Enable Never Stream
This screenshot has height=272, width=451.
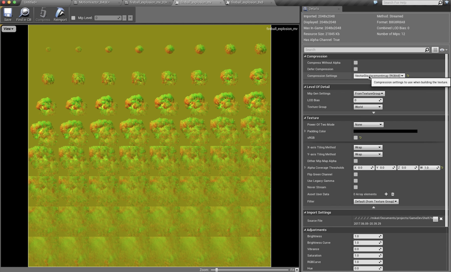tap(356, 187)
